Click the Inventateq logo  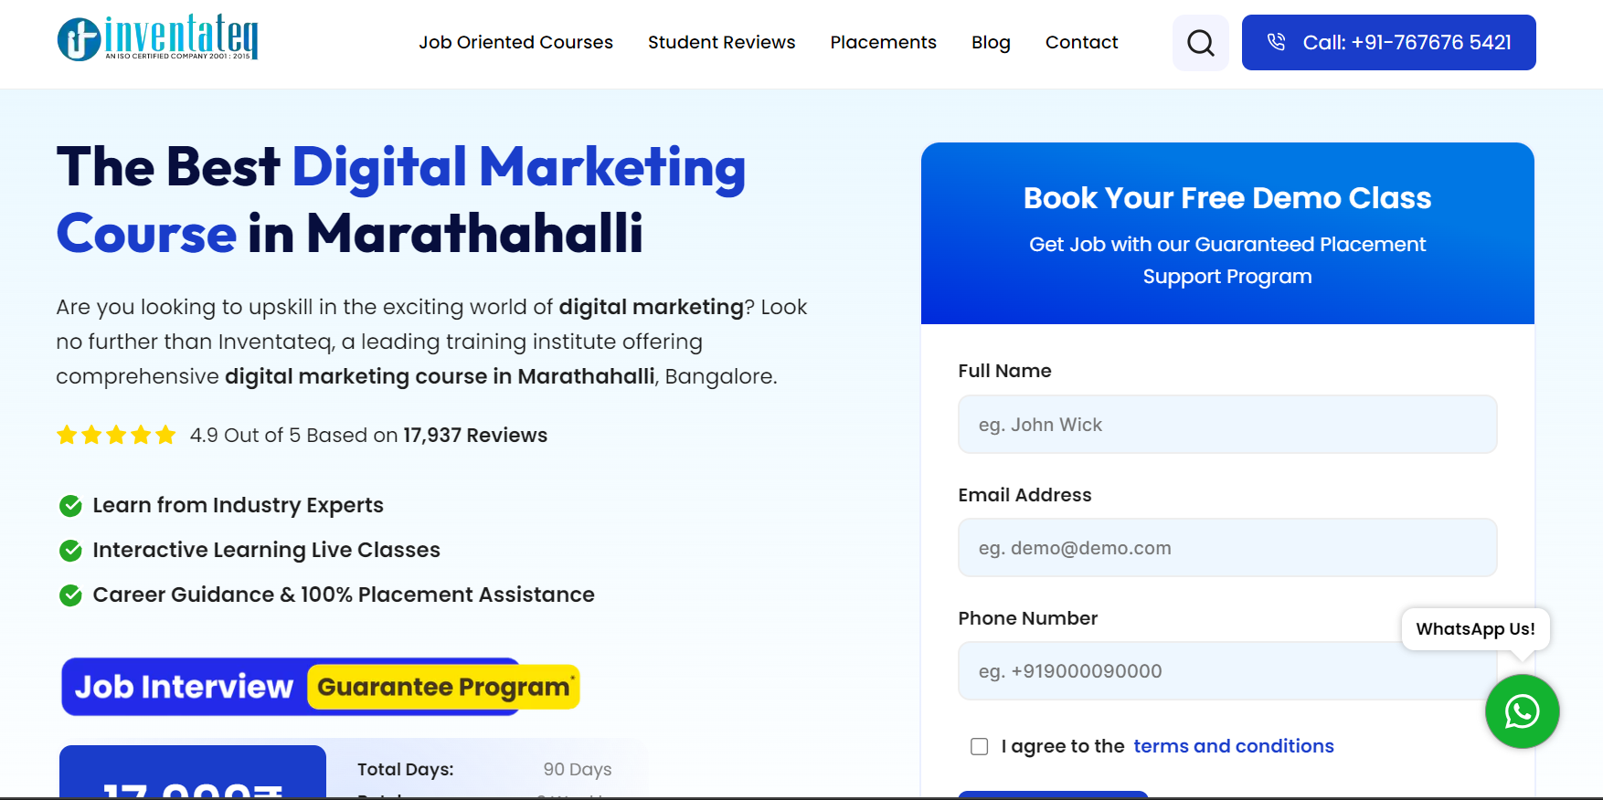[157, 38]
